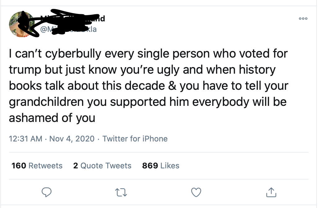View the 869 Likes list
The image size is (324, 208).
[x=161, y=166]
